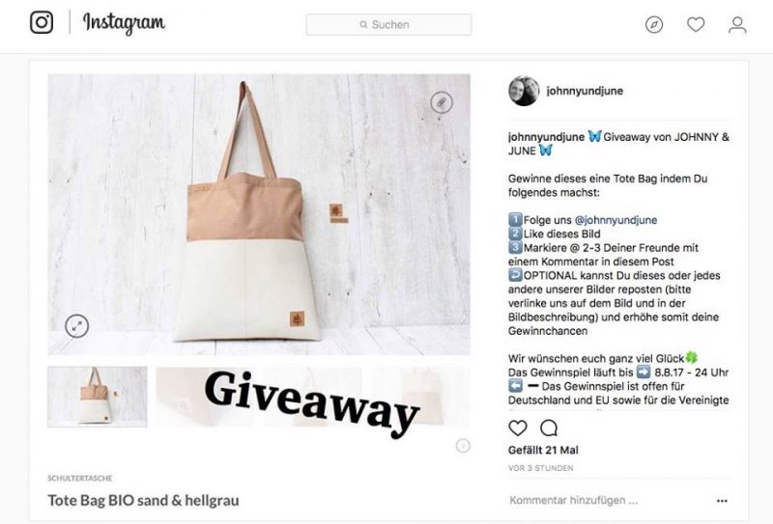Advance to next thumbnails with arrow
Image resolution: width=773 pixels, height=524 pixels.
(x=463, y=446)
